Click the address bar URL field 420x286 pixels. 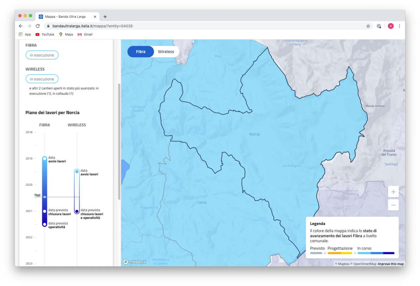(x=197, y=26)
